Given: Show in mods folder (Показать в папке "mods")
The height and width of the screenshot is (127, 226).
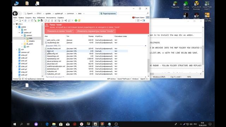Looking at the screenshot, I should [x=60, y=31].
